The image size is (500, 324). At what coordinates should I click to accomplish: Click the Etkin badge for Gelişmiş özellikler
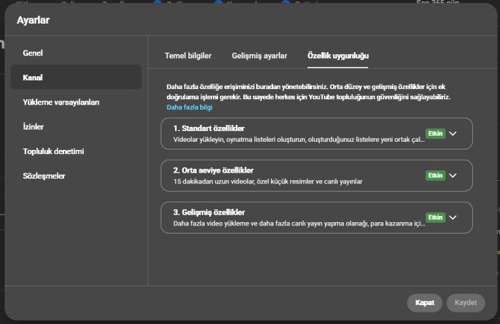pos(435,217)
